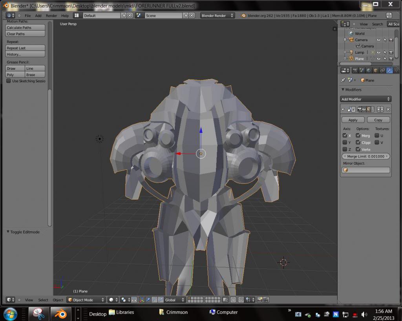This screenshot has width=402, height=321.
Task: Remove the Mirror modifier with the X icon
Action: click(x=388, y=109)
